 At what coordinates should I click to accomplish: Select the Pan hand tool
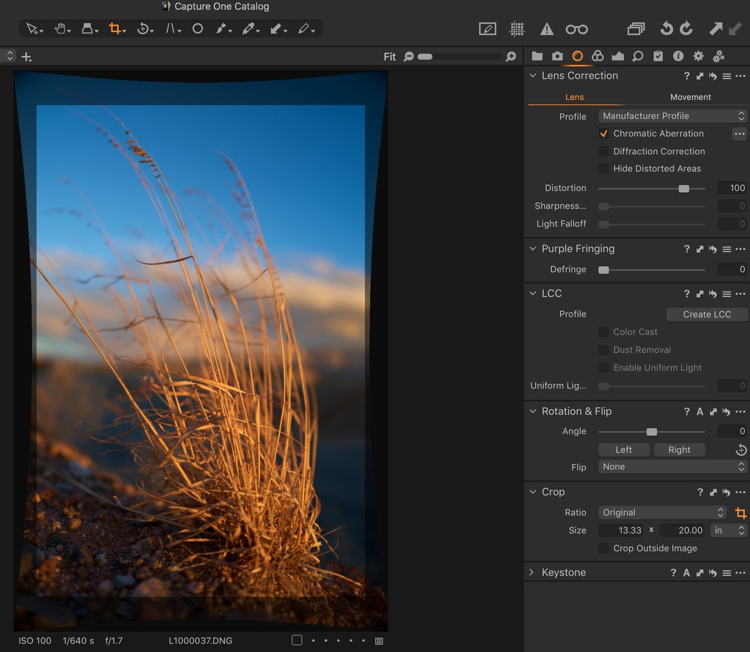tap(60, 29)
